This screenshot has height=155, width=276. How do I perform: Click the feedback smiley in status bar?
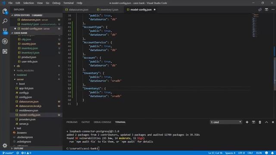pos(267,153)
